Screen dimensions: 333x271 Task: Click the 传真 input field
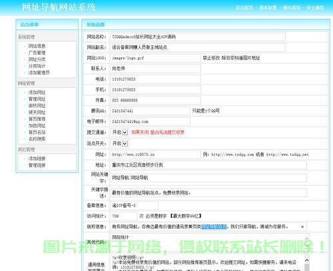[155, 101]
